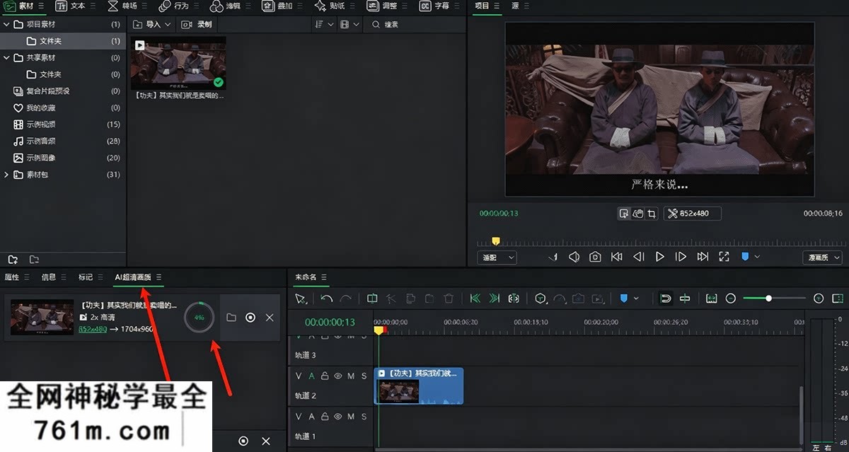Select 示例图像 in media tree
Image resolution: width=849 pixels, height=452 pixels.
pyautogui.click(x=40, y=158)
